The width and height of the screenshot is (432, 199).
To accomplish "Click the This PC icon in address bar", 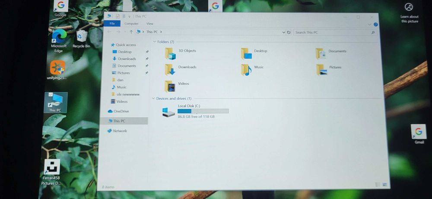I will (x=139, y=32).
